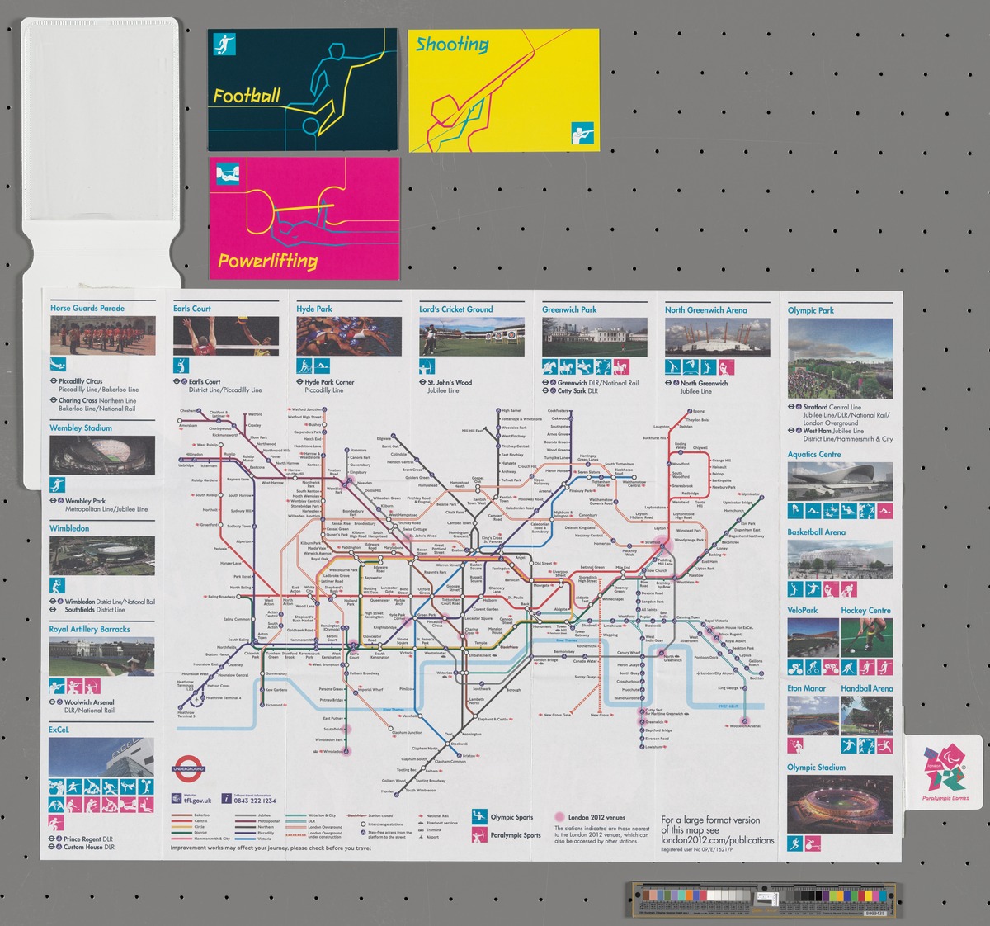990x926 pixels.
Task: Click the football icon under Wembley Stadium photo
Action: (57, 484)
